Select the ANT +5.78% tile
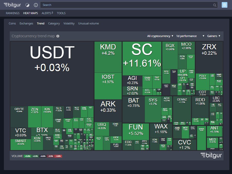This screenshot has width=232, height=174. [214, 131]
